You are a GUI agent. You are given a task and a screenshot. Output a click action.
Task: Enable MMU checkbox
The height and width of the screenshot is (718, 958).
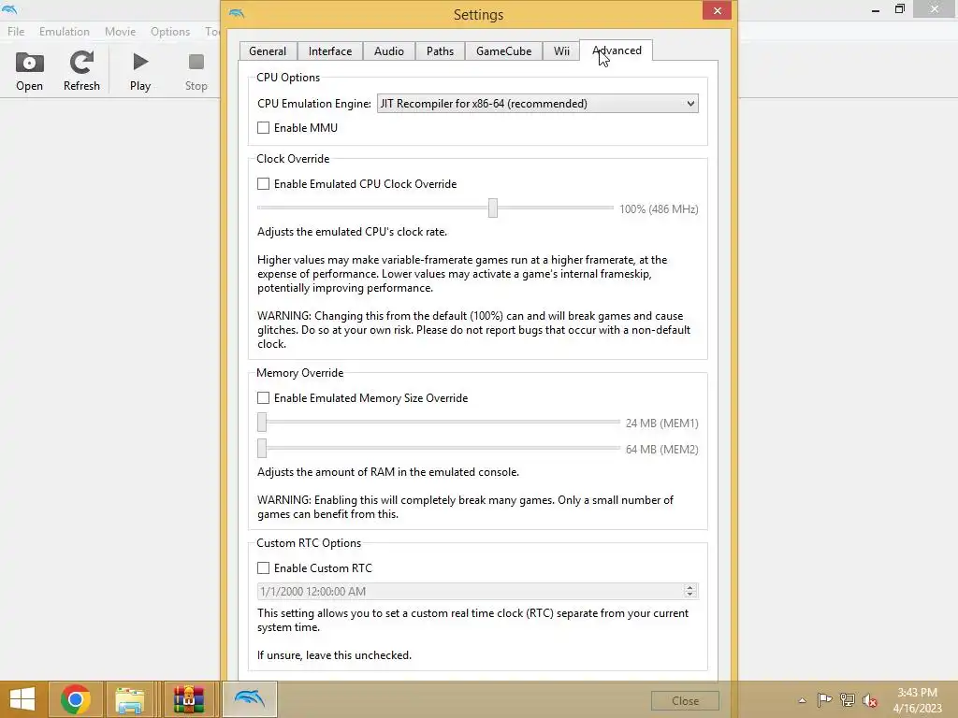pyautogui.click(x=263, y=127)
